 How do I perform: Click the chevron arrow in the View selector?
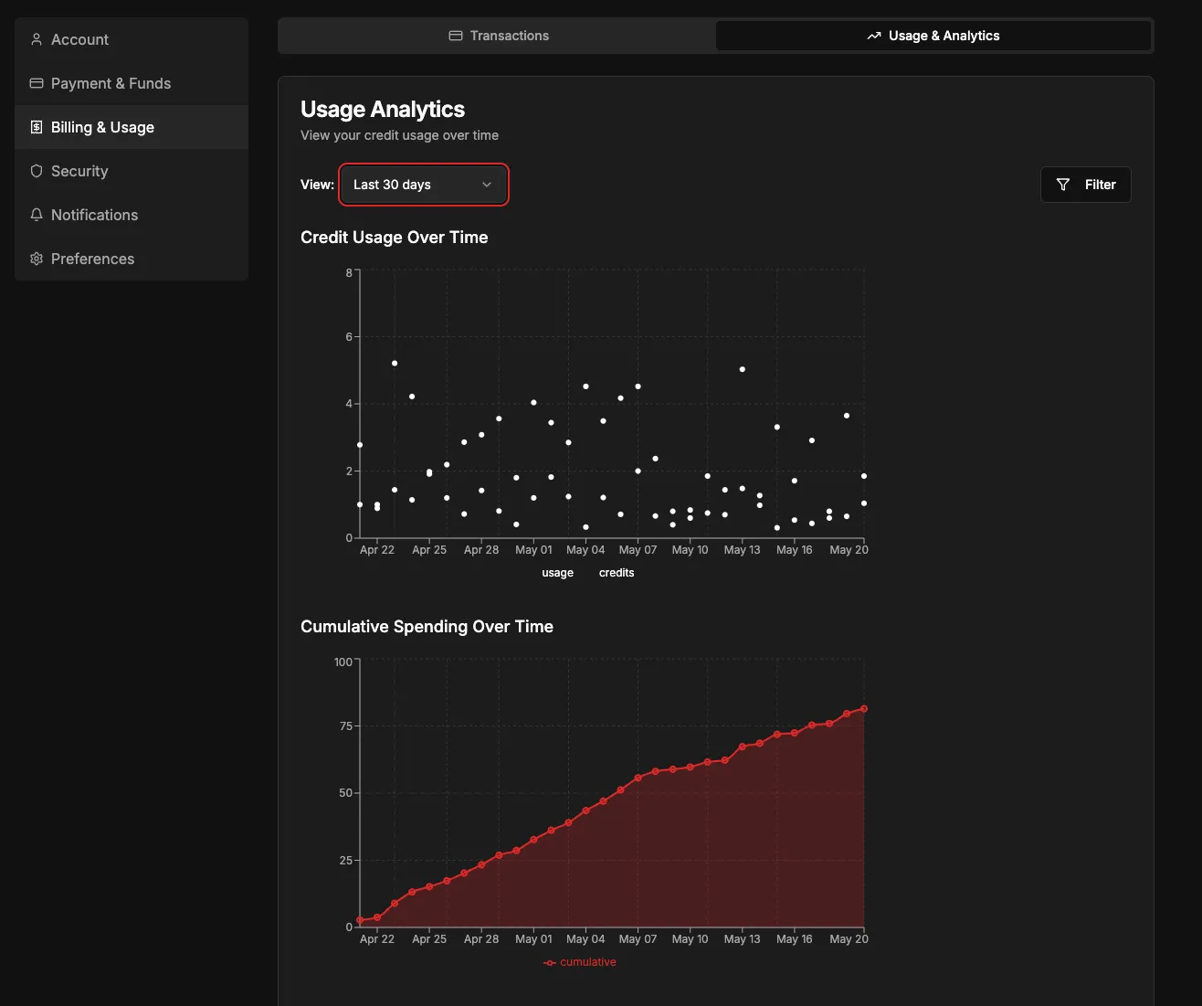tap(487, 185)
